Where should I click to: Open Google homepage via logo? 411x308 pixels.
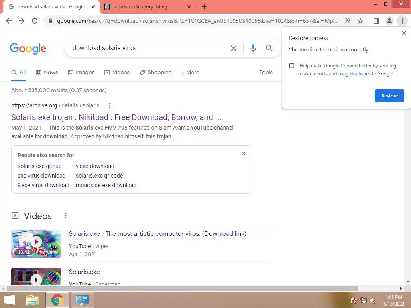point(28,49)
